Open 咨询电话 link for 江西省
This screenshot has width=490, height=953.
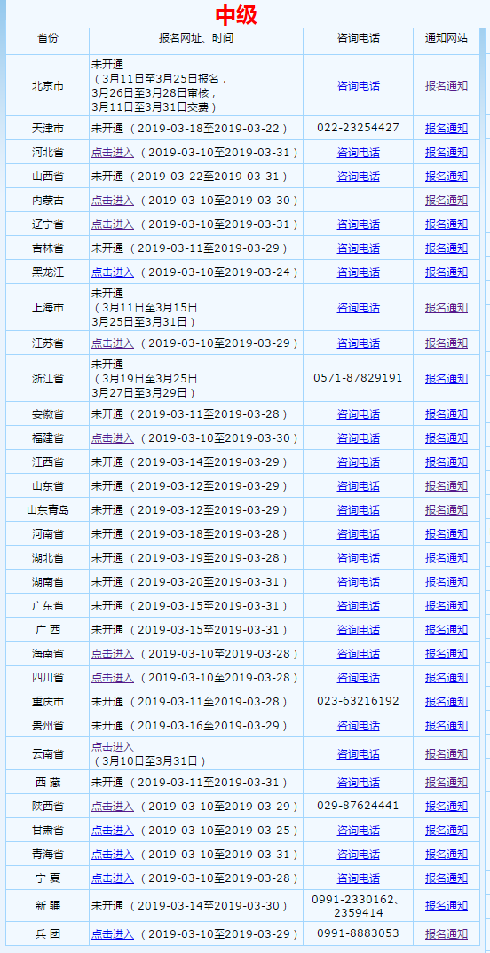coord(358,462)
